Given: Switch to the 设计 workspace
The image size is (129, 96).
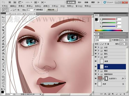Looking at the screenshot, I should pyautogui.click(x=80, y=2).
